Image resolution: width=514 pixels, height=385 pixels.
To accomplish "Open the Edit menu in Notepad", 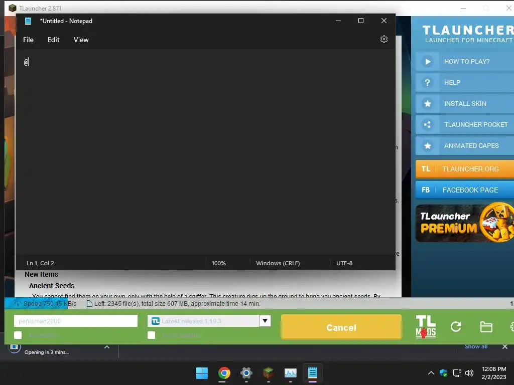I will [53, 40].
